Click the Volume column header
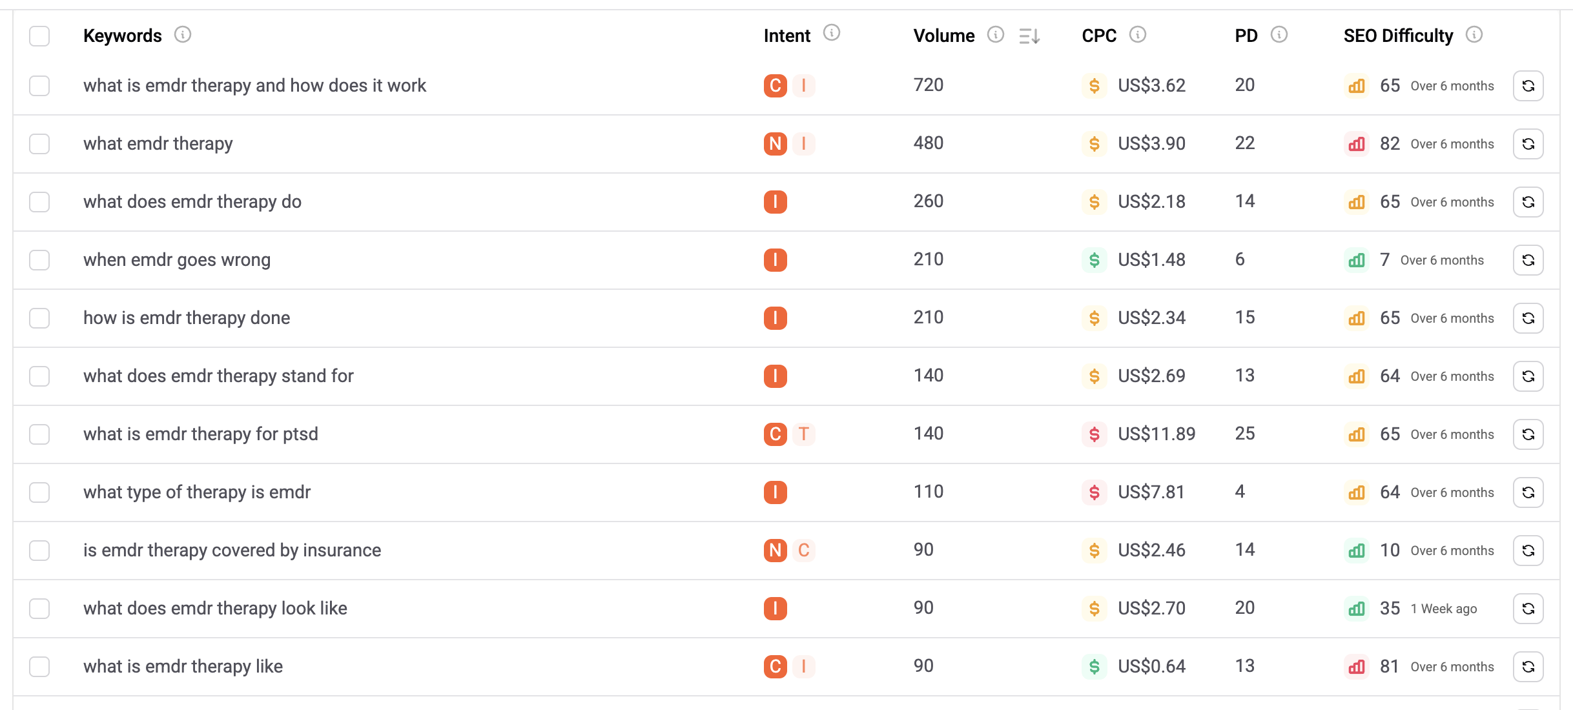Screen dimensions: 1573x710 [x=943, y=36]
